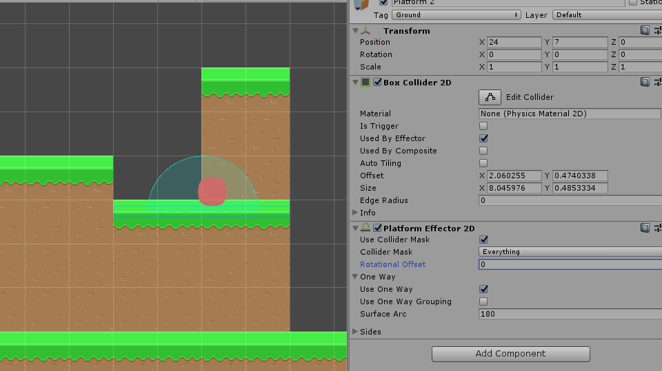Open Box Collider 2D help icon

click(x=645, y=82)
